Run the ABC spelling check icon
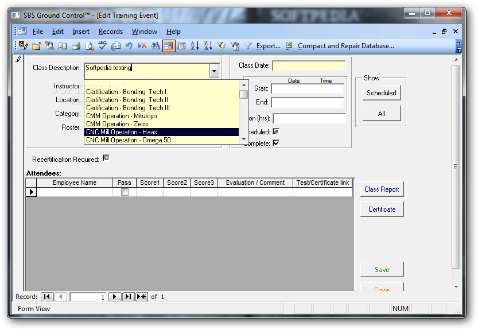 102,46
